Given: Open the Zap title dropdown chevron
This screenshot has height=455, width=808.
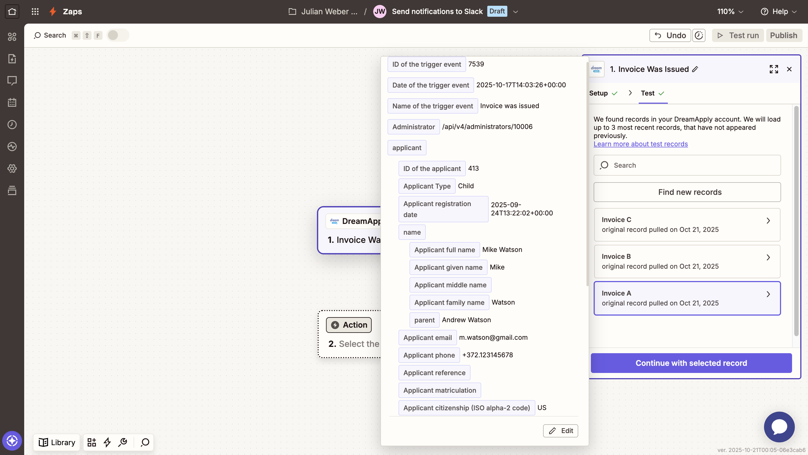Looking at the screenshot, I should (x=515, y=12).
